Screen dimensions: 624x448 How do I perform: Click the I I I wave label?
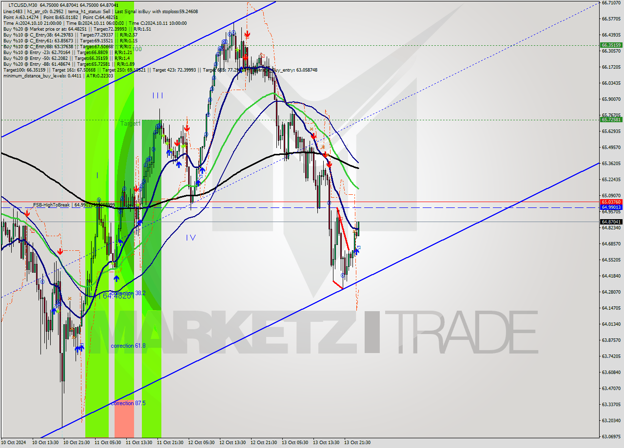pos(157,95)
